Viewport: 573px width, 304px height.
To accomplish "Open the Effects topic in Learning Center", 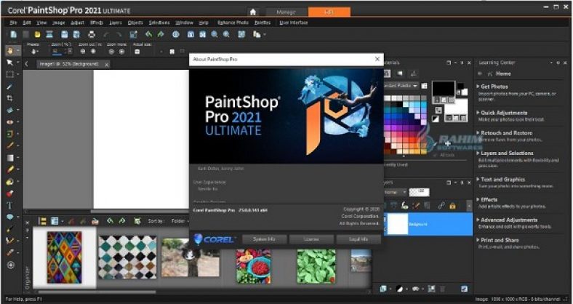I will pyautogui.click(x=489, y=200).
